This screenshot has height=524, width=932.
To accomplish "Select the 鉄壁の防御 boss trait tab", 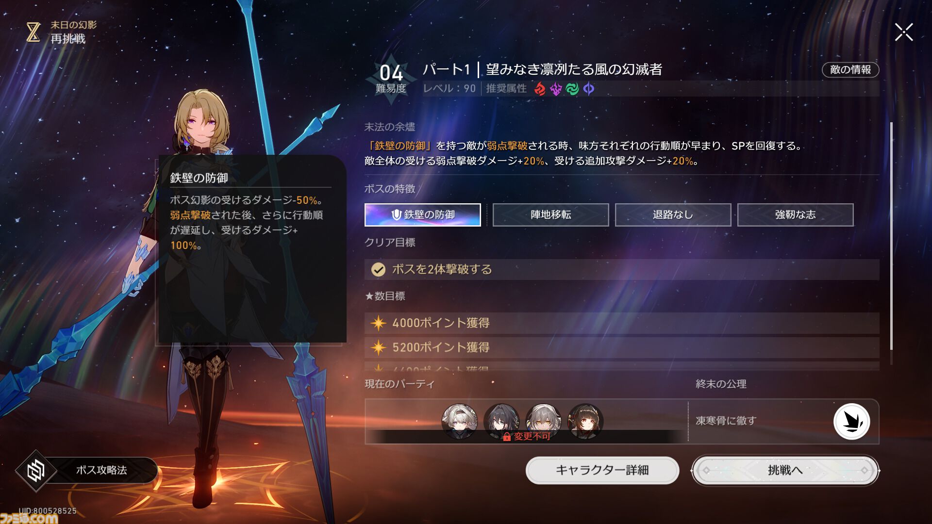I will pos(423,215).
